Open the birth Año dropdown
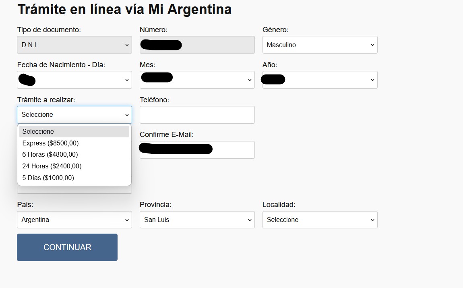The image size is (463, 288). point(320,80)
